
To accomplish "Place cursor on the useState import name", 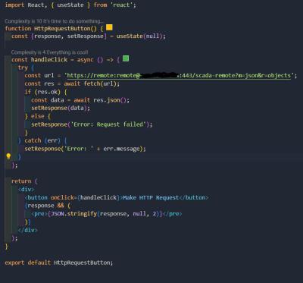I will pos(70,5).
